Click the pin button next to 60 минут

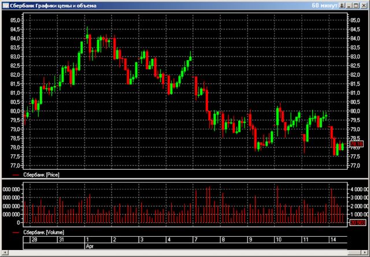pos(341,5)
